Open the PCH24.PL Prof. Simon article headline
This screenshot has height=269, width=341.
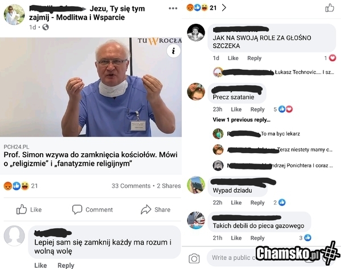90,159
